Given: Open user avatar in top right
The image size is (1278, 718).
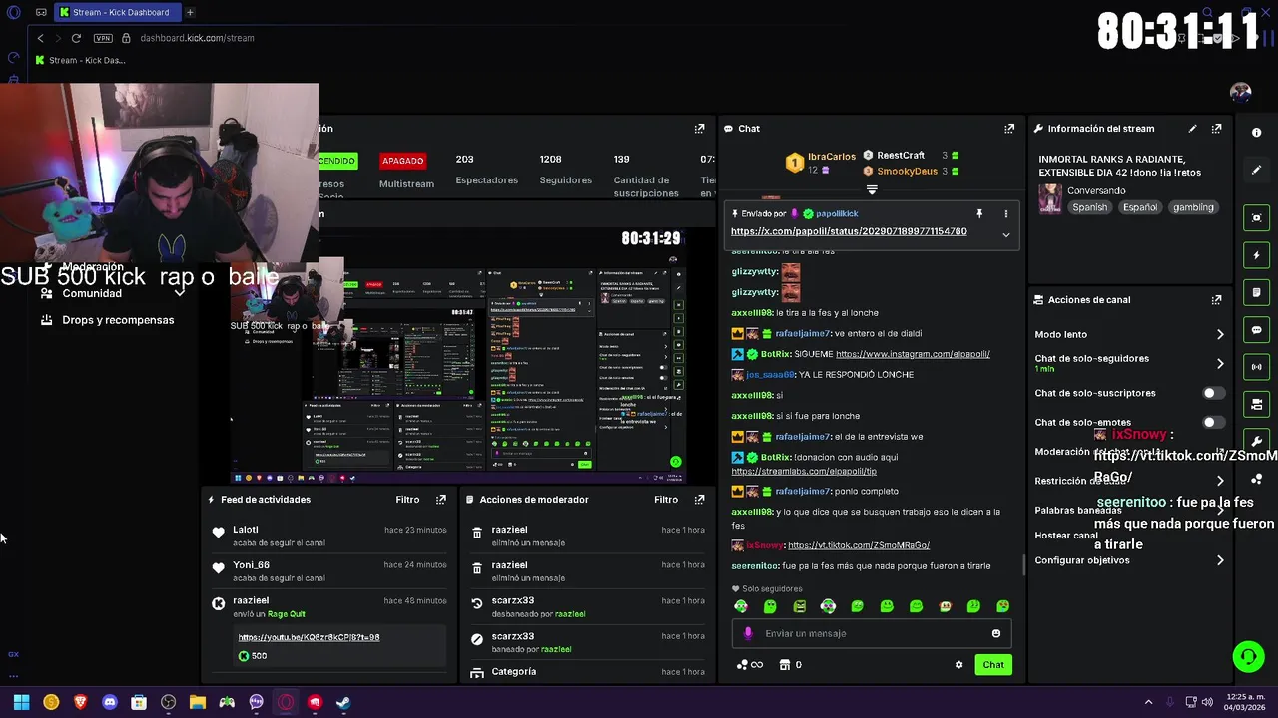Looking at the screenshot, I should [1241, 92].
